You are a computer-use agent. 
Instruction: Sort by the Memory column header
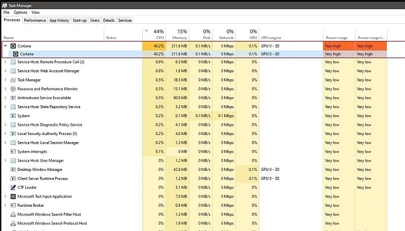coord(178,34)
